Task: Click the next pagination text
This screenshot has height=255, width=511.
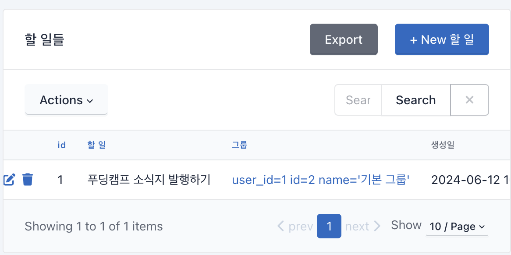Action: [357, 227]
